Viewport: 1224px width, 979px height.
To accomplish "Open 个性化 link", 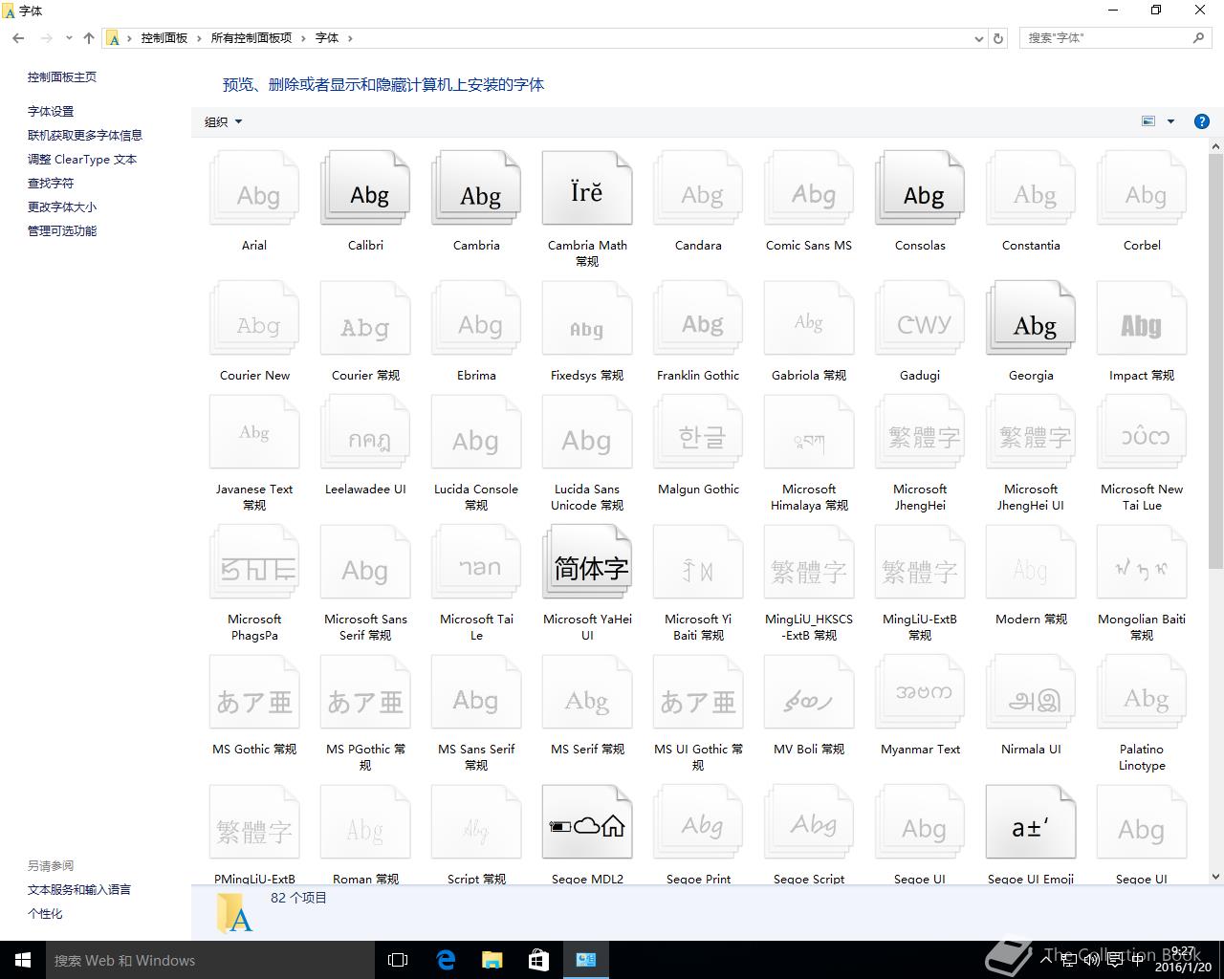I will [x=45, y=913].
